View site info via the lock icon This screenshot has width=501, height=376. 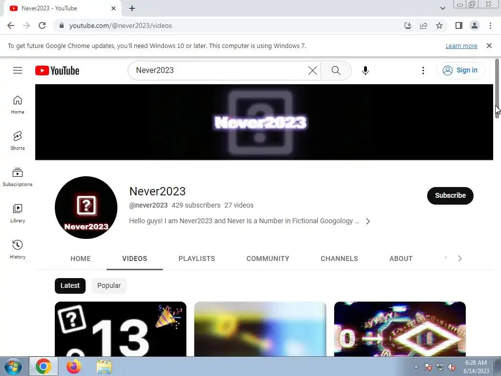(61, 25)
